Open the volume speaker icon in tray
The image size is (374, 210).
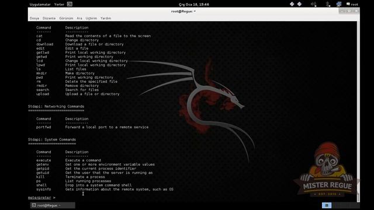tap(313, 4)
